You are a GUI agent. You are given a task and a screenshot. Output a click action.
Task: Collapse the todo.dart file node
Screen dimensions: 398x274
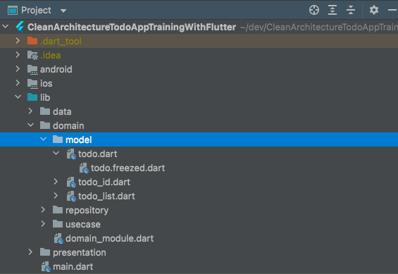click(56, 154)
